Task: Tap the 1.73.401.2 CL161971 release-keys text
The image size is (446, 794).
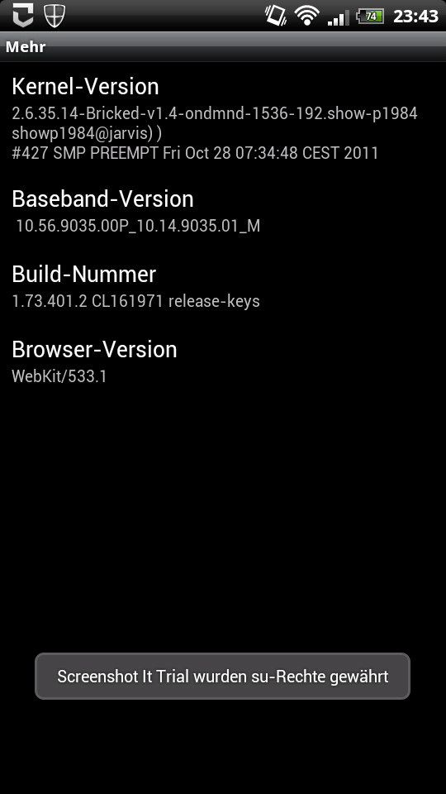Action: point(135,301)
